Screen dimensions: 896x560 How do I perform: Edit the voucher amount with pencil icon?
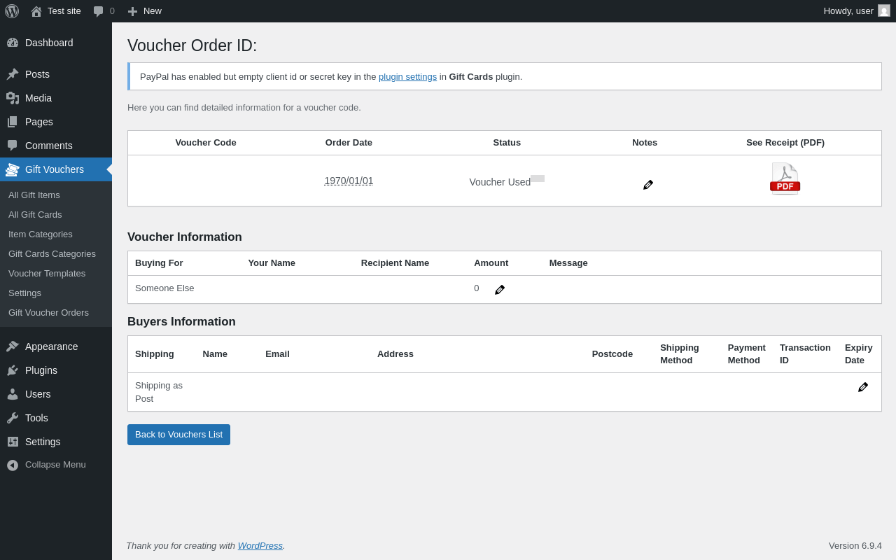(x=500, y=290)
